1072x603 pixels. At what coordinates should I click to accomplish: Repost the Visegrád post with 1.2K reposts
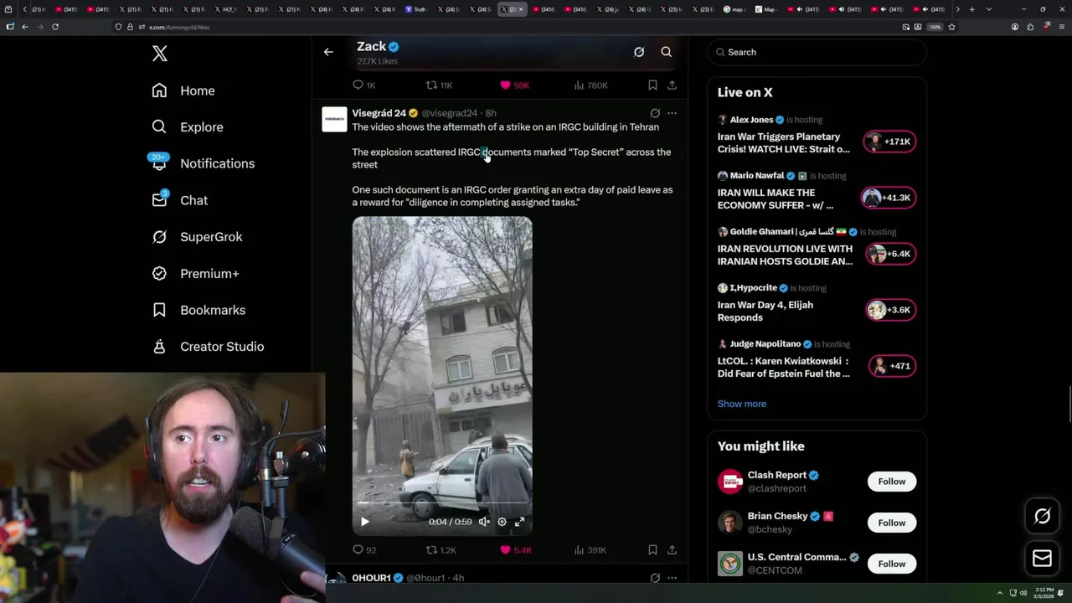(441, 550)
